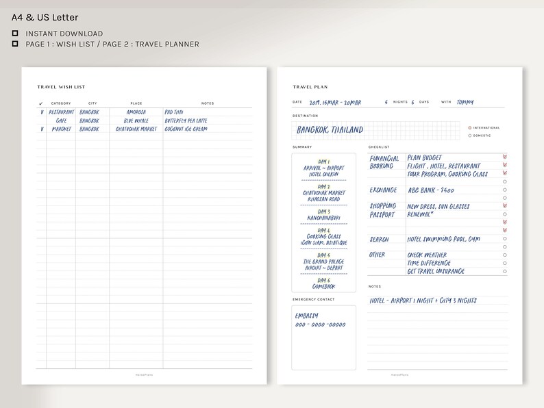Image resolution: width=544 pixels, height=408 pixels.
Task: Select Chatuchak Market in the wish list table
Action: click(x=136, y=129)
